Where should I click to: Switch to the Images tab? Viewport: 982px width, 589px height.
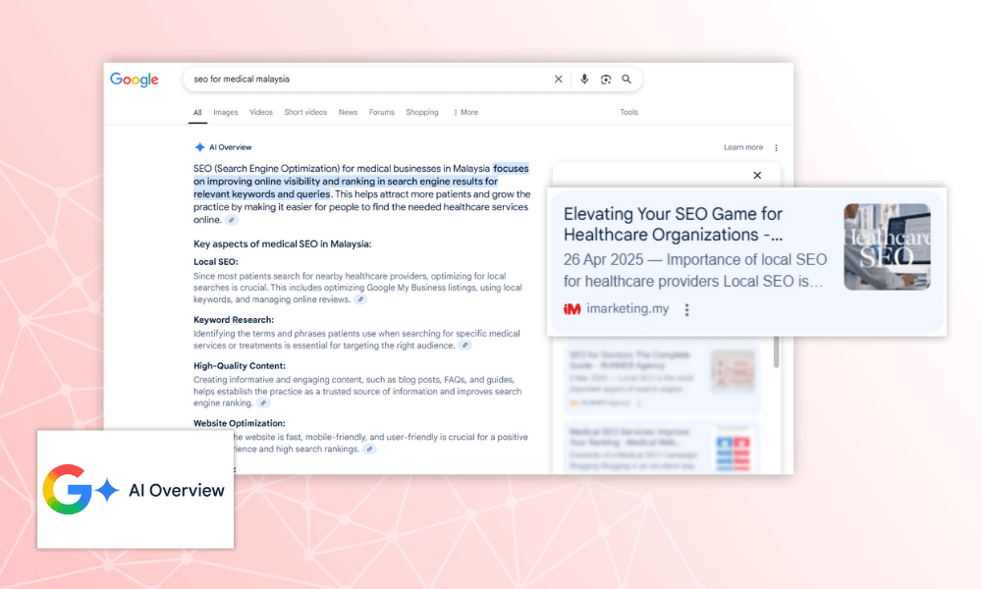pyautogui.click(x=226, y=113)
